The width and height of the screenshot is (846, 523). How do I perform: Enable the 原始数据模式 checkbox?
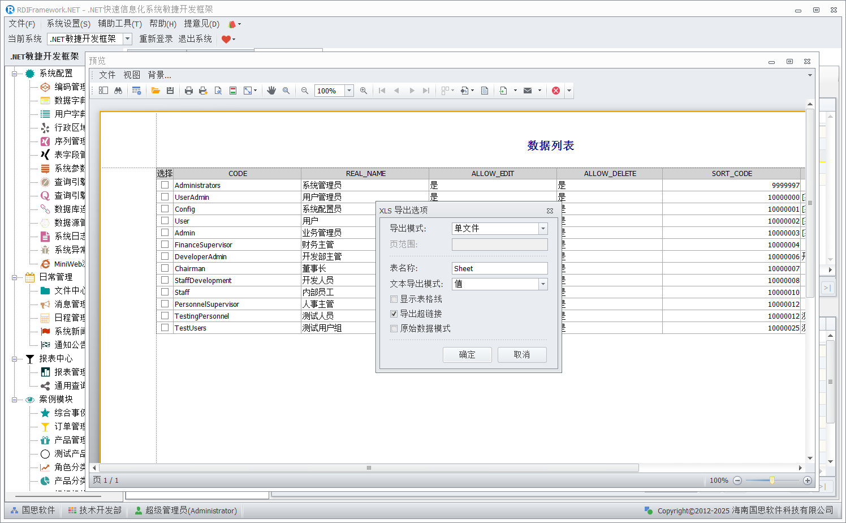point(394,329)
